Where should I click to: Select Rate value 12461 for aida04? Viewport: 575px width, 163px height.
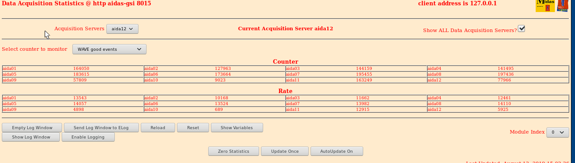coord(504,98)
